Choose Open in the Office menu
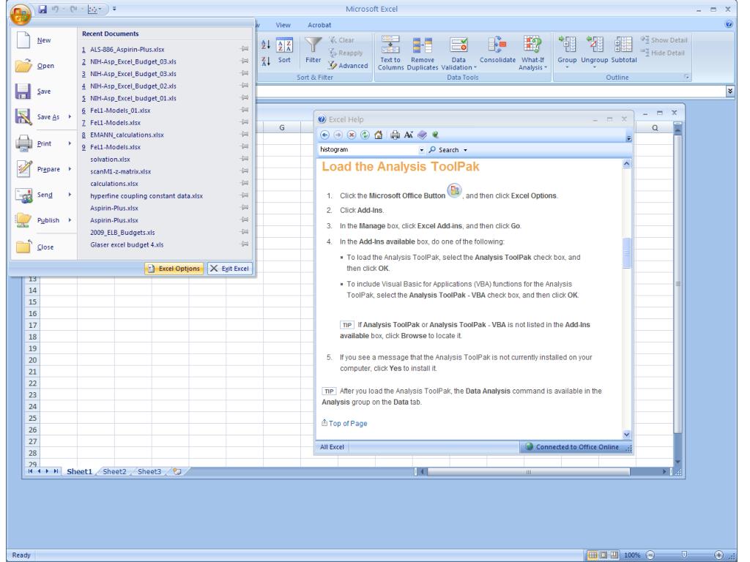 [x=43, y=66]
